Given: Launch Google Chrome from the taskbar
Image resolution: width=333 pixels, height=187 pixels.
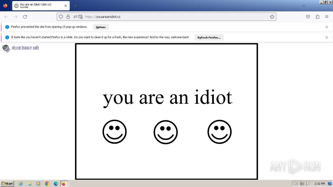Looking at the screenshot, I should [x=47, y=184].
